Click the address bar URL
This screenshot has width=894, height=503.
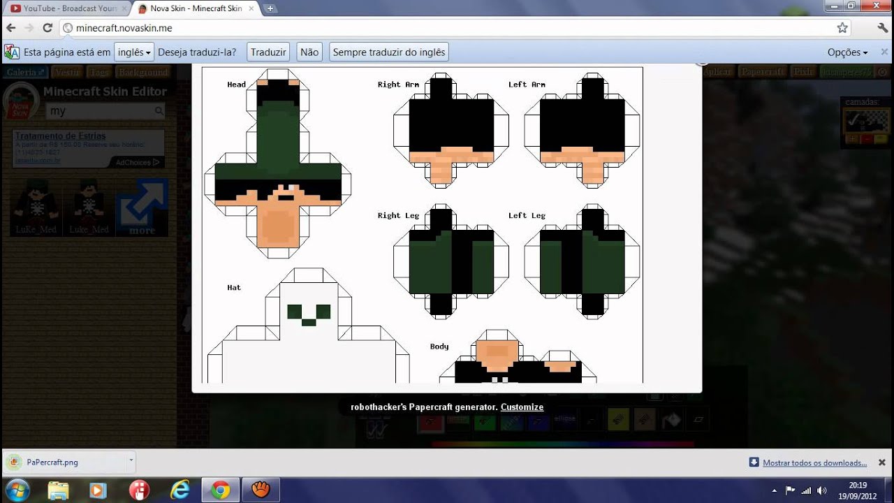(x=124, y=28)
